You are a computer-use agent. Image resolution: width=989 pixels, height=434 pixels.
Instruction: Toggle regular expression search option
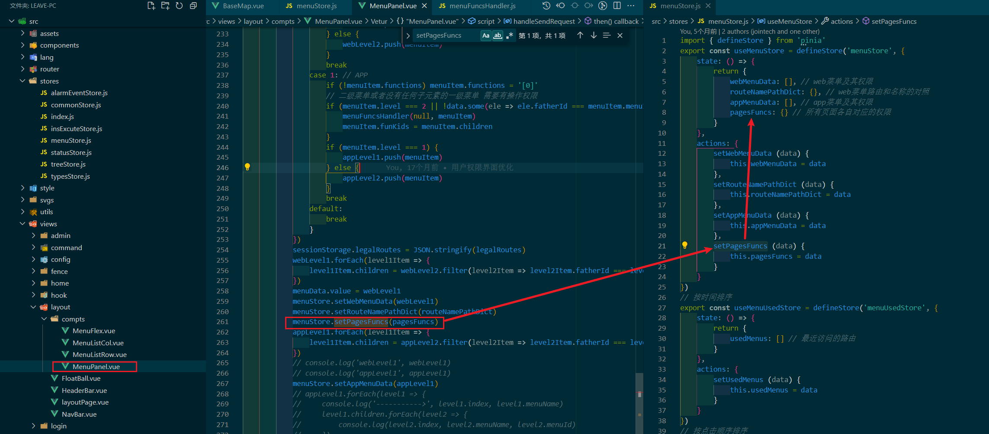click(x=510, y=35)
